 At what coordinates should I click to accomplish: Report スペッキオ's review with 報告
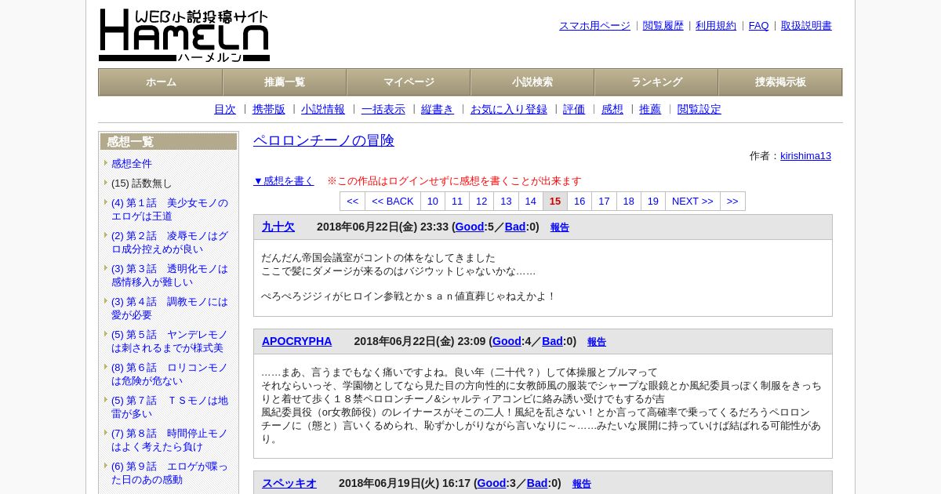tap(582, 484)
